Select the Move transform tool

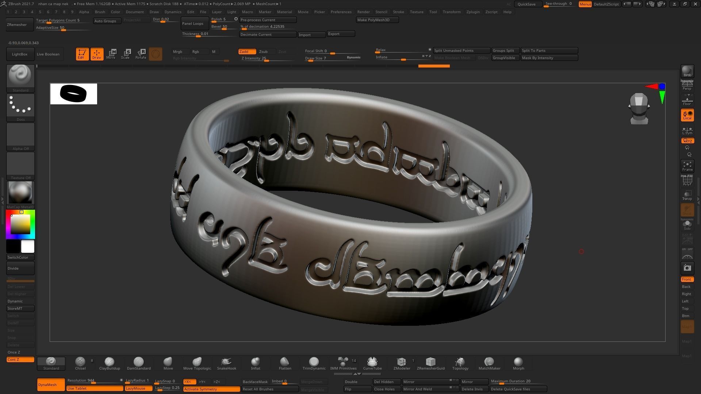(111, 54)
